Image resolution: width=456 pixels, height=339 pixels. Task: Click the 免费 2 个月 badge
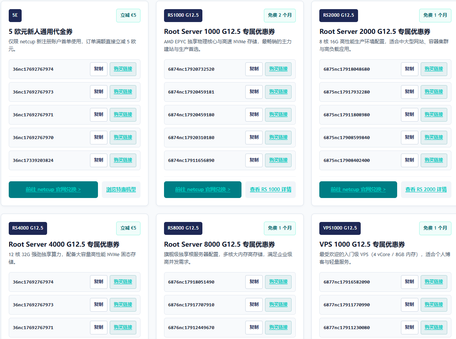point(280,16)
